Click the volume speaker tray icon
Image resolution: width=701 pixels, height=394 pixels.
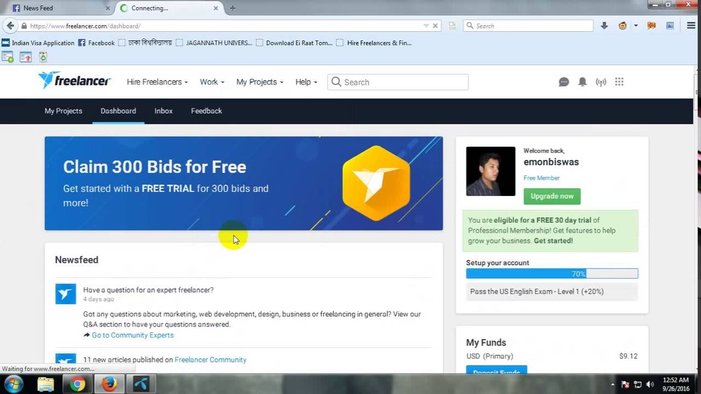(650, 385)
